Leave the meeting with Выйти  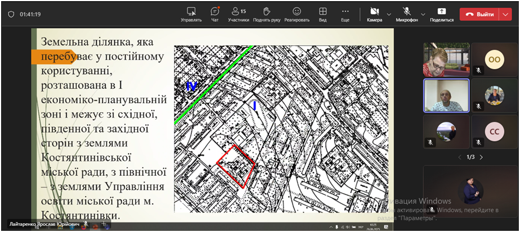[479, 14]
